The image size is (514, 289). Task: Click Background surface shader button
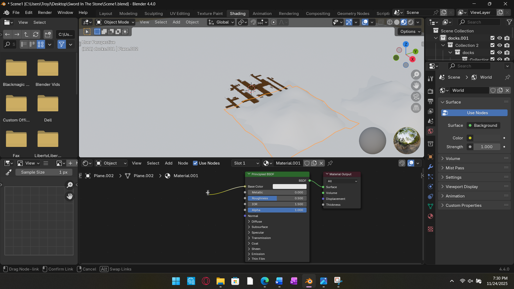[x=483, y=126]
